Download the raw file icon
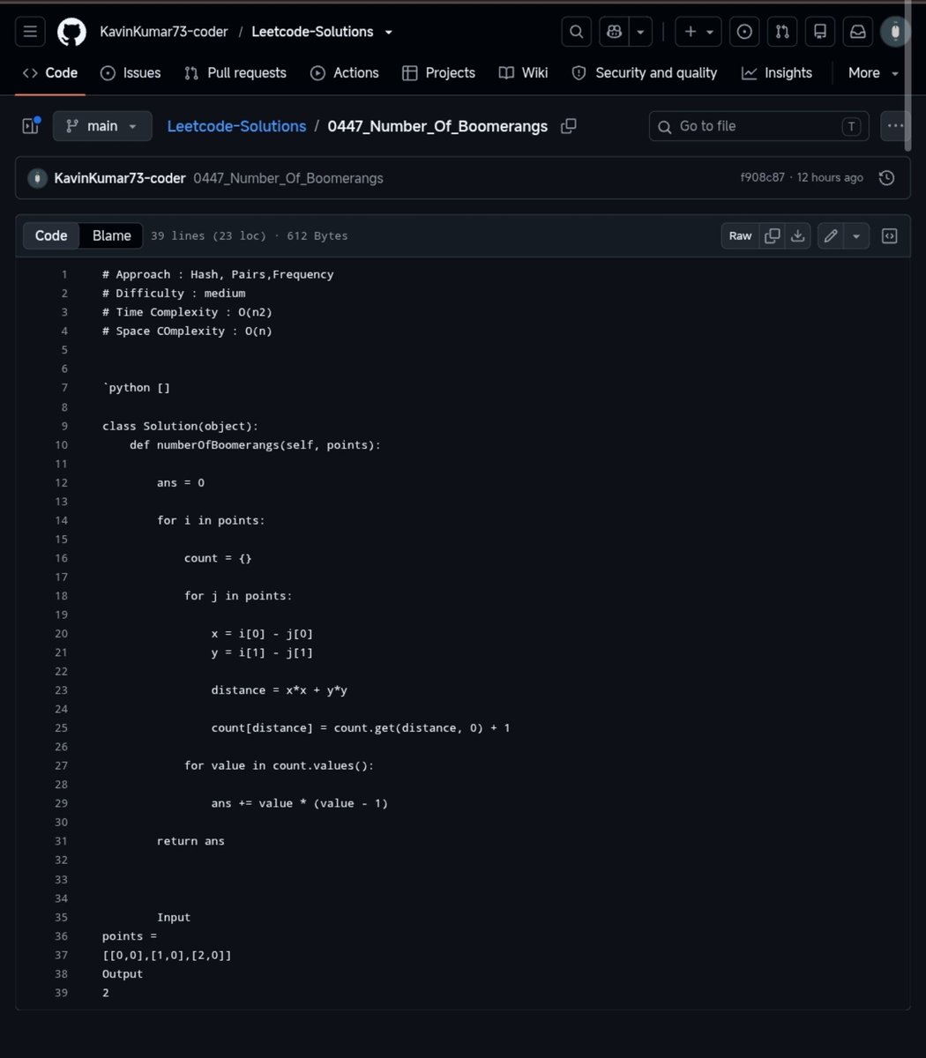The image size is (926, 1058). click(x=797, y=235)
